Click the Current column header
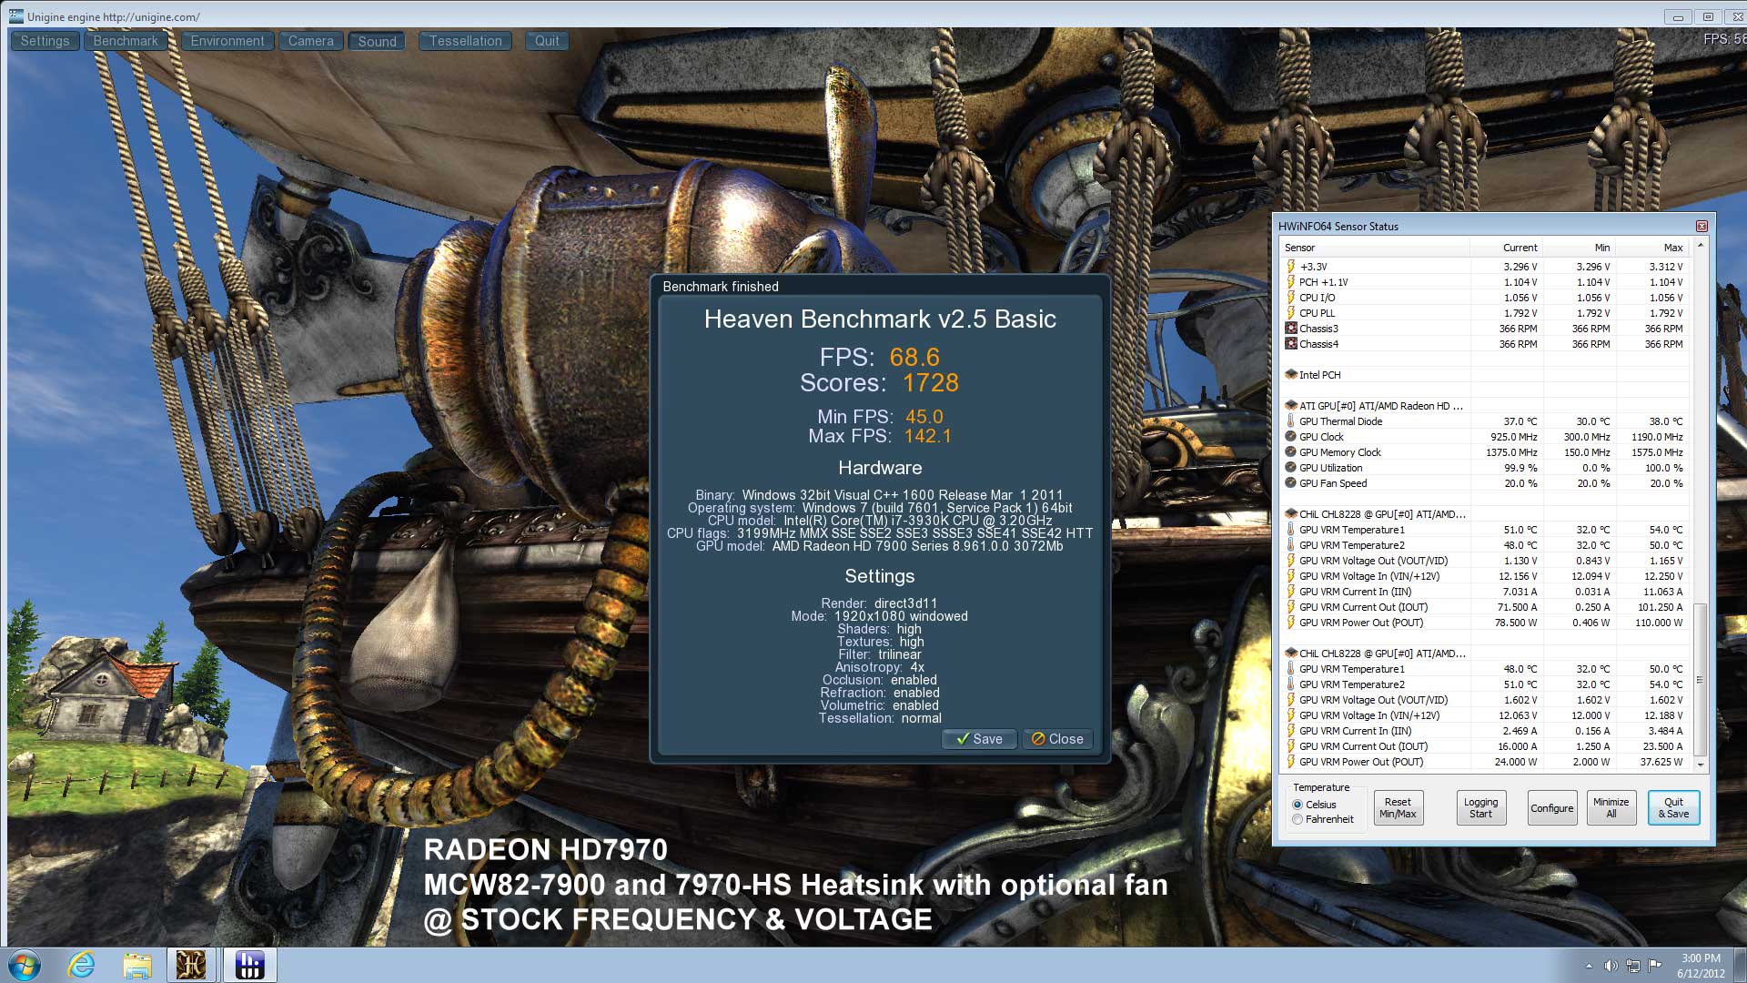Screen dimensions: 1747x983 (x=1507, y=248)
